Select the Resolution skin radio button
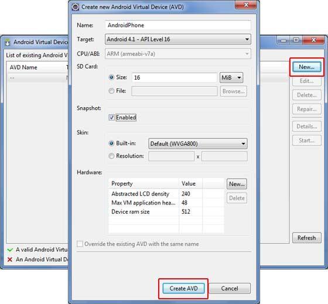This screenshot has width=328, height=304. click(x=111, y=156)
